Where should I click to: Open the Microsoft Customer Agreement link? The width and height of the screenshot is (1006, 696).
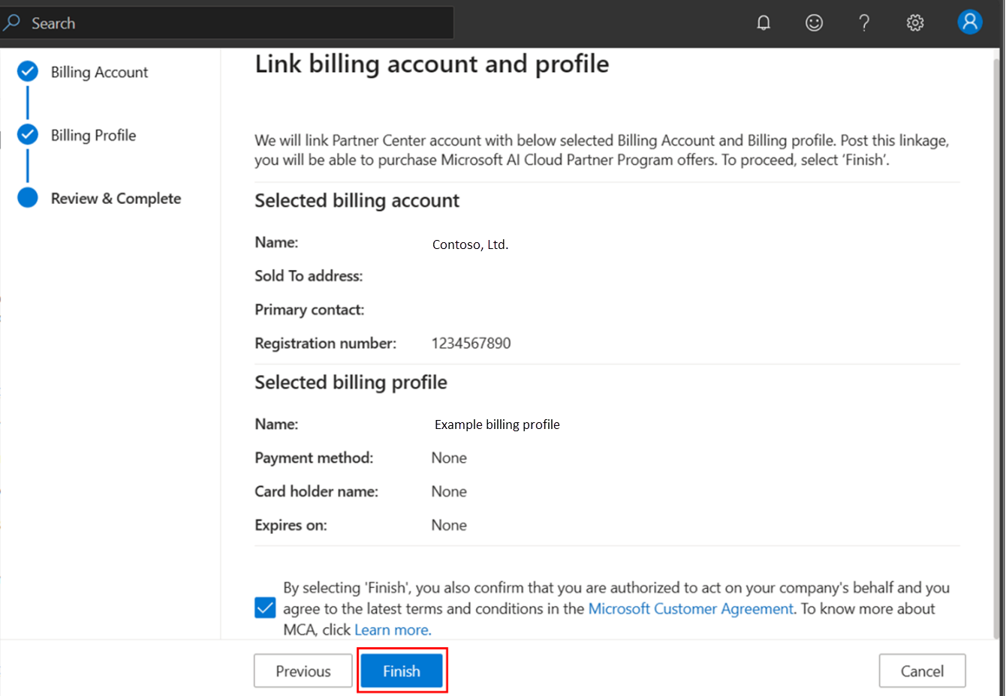(690, 609)
